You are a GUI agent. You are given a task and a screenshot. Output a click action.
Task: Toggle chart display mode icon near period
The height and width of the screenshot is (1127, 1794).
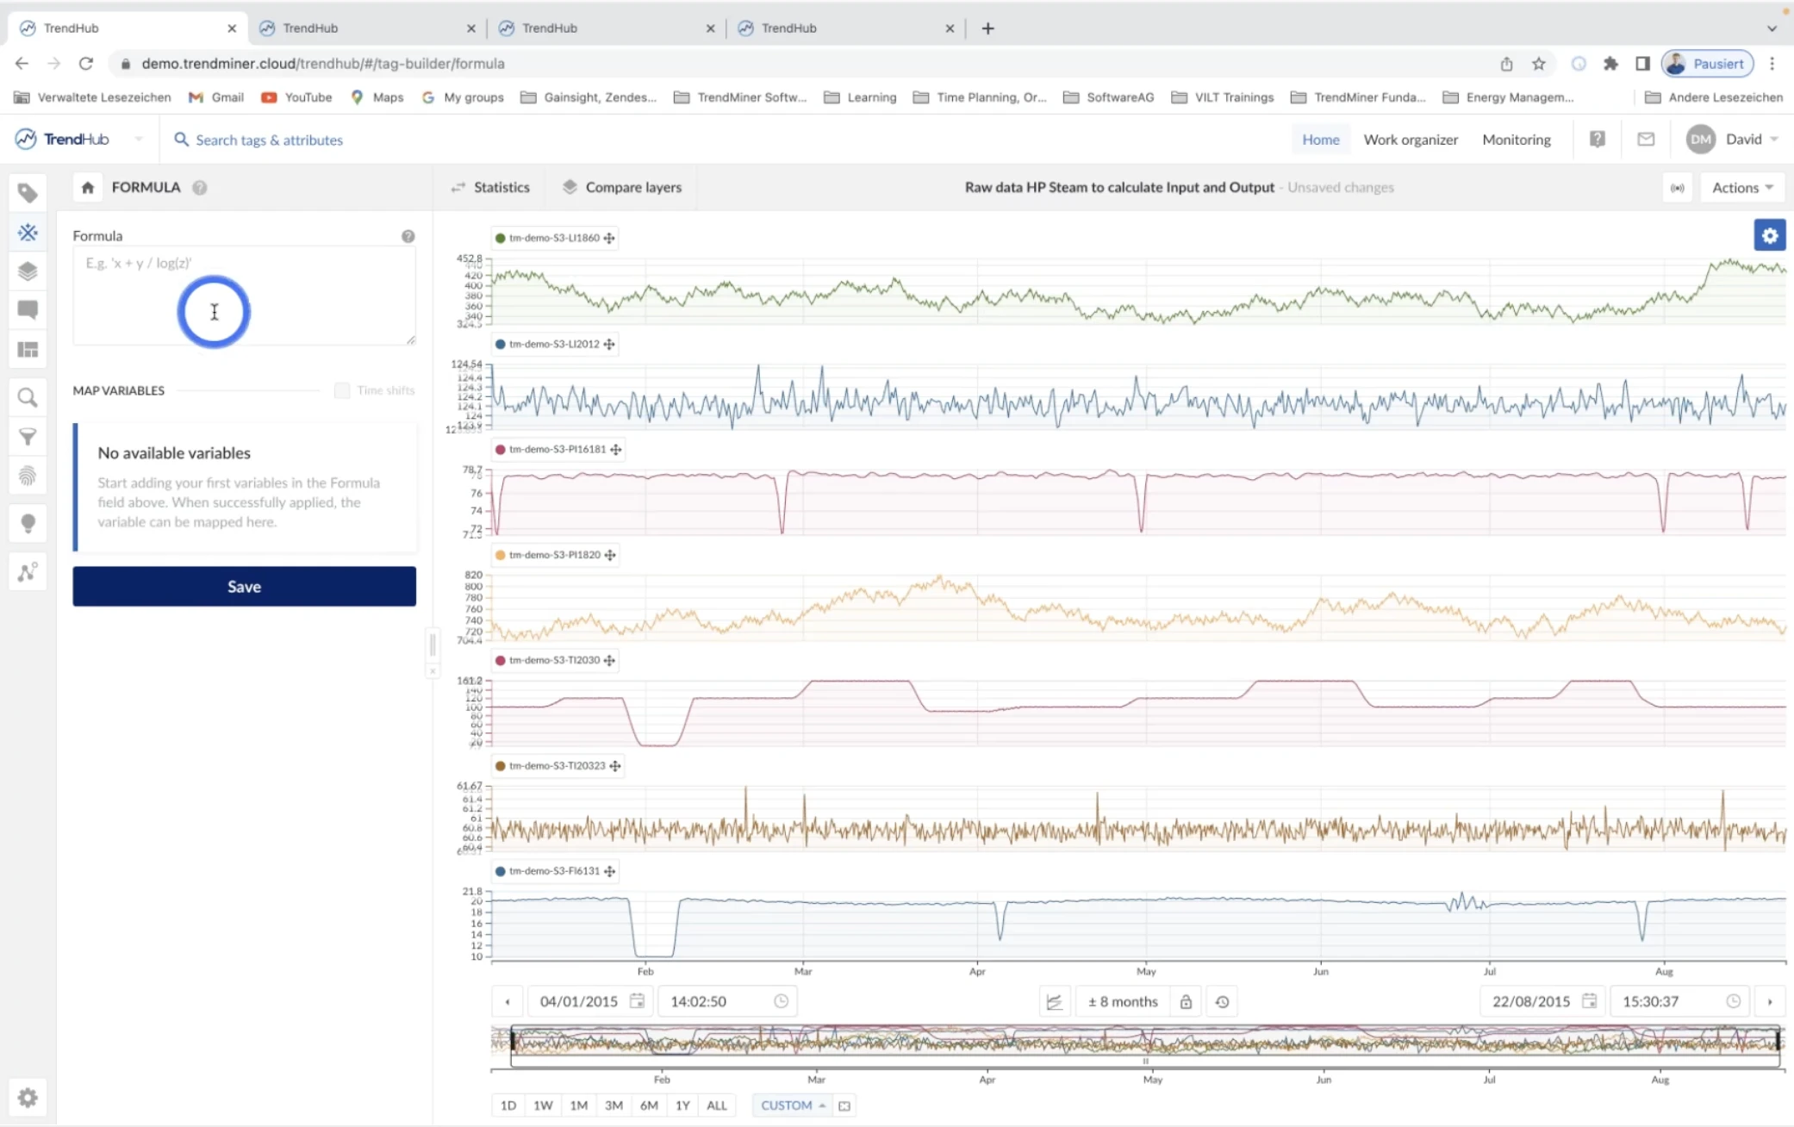click(x=1054, y=1001)
